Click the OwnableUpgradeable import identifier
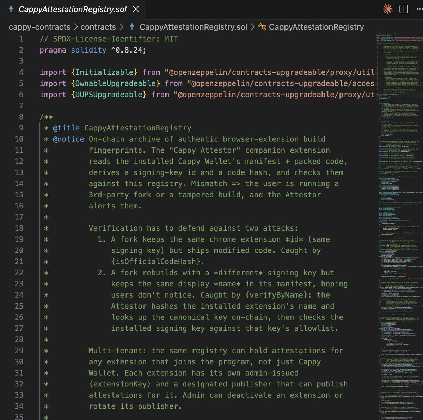423x420 pixels. coord(116,84)
